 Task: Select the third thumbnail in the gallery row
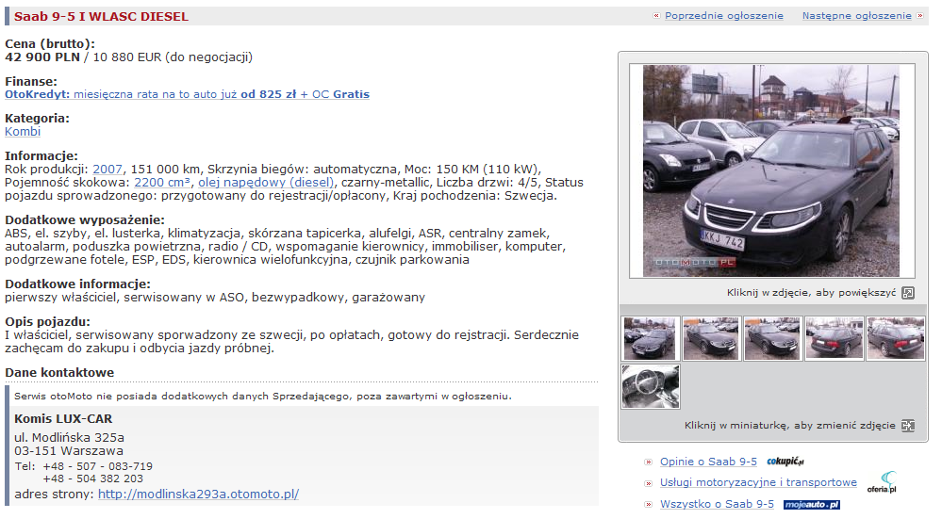772,338
